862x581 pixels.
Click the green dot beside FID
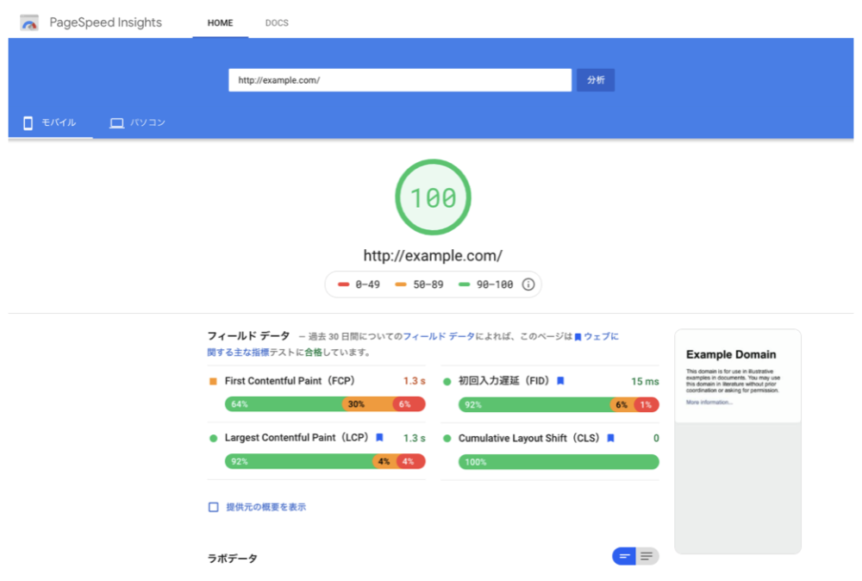[x=447, y=382]
